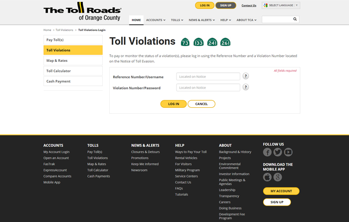Open footer Service Centers link
This screenshot has height=222, width=349.
pyautogui.click(x=186, y=176)
